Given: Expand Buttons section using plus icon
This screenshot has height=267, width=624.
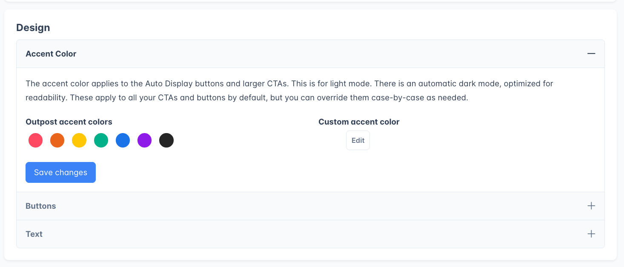Looking at the screenshot, I should (591, 206).
